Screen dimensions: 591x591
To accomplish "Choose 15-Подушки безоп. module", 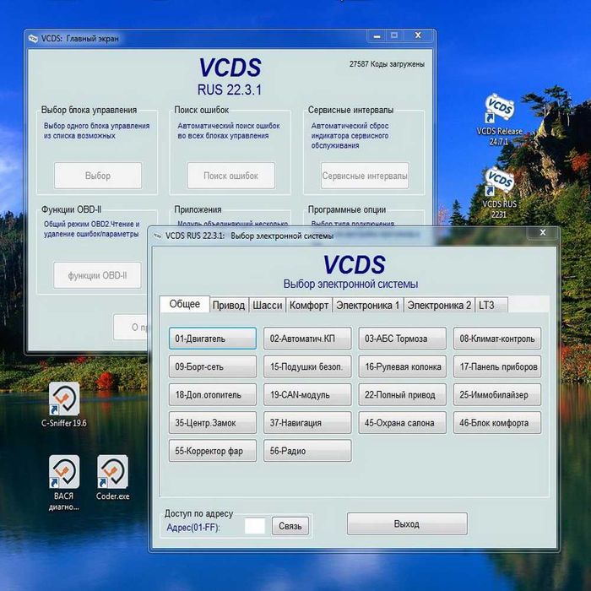I will (x=307, y=366).
